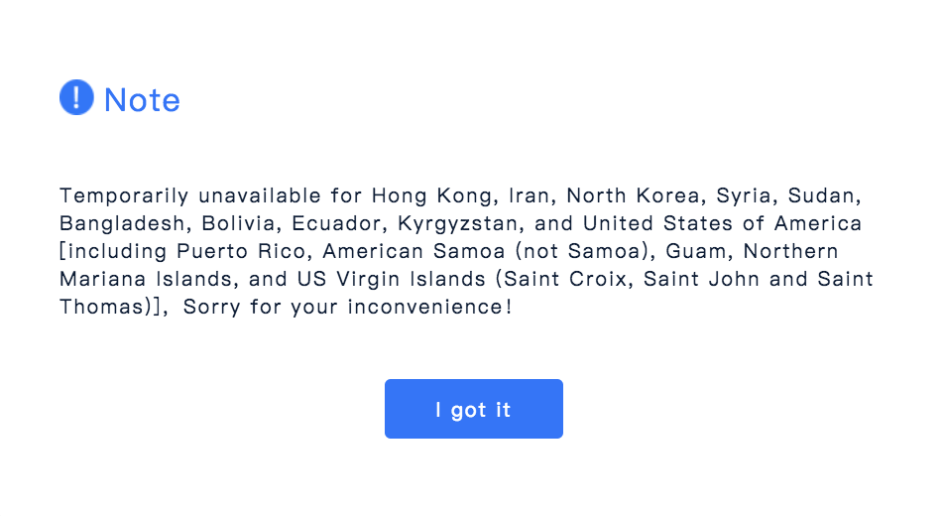Click "United States of America" in the notice
Viewport: 944px width, 516px height.
[x=722, y=223]
